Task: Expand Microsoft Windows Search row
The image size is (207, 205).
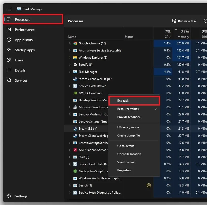Action: [x=70, y=107]
